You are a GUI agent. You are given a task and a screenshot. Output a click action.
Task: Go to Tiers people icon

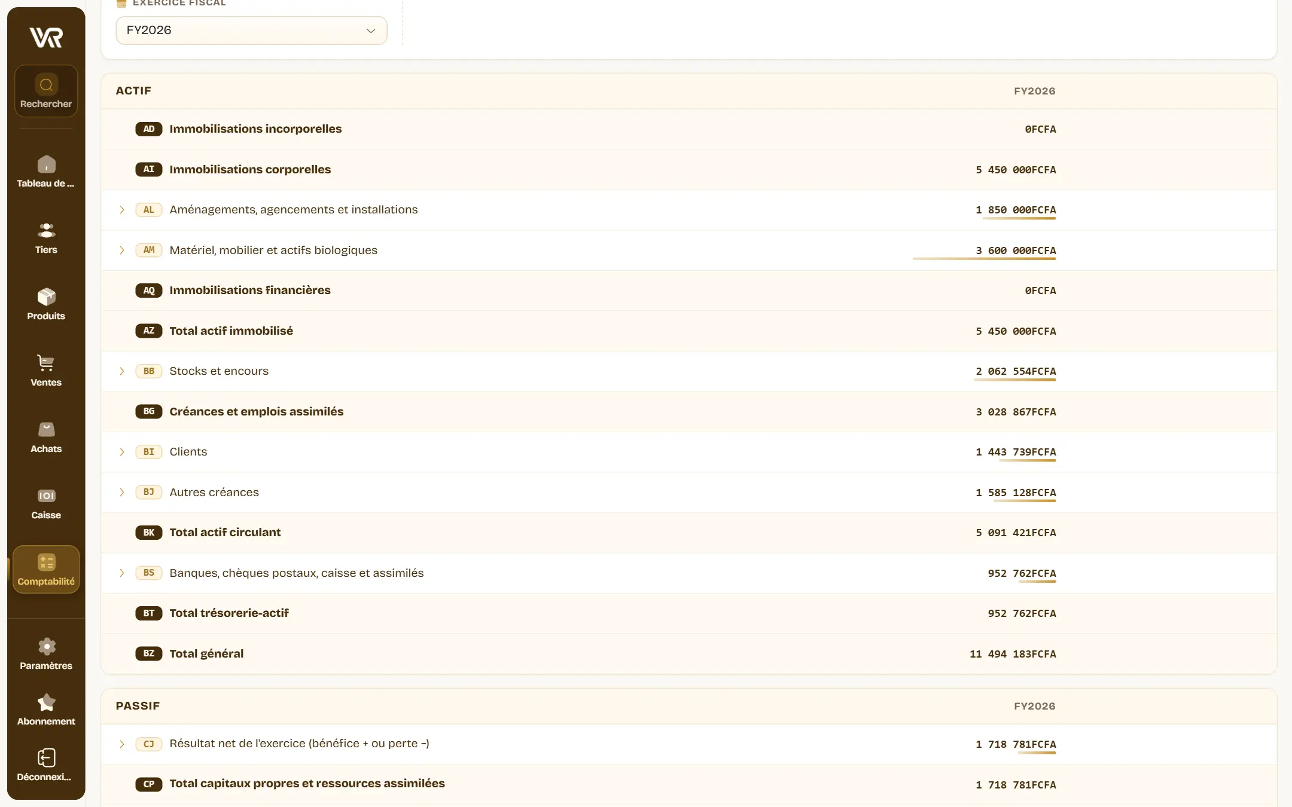point(46,230)
